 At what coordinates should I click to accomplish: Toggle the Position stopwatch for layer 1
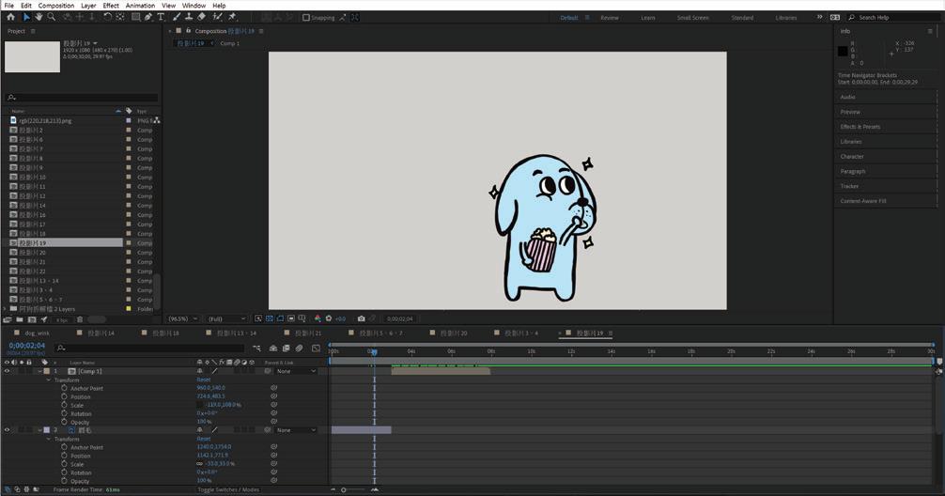pos(64,396)
